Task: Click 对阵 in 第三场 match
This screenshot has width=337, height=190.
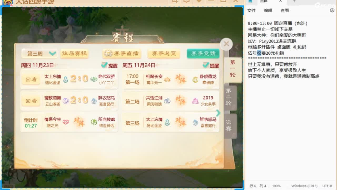Action: (x=181, y=122)
